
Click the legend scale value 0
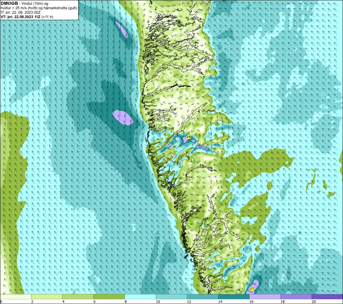1,302
